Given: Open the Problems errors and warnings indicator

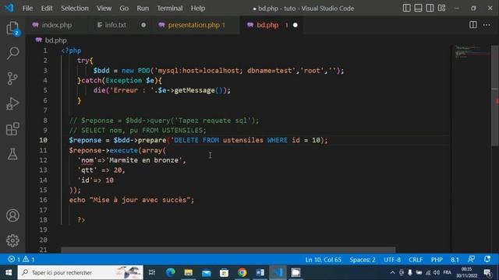Looking at the screenshot, I should click(x=21, y=259).
